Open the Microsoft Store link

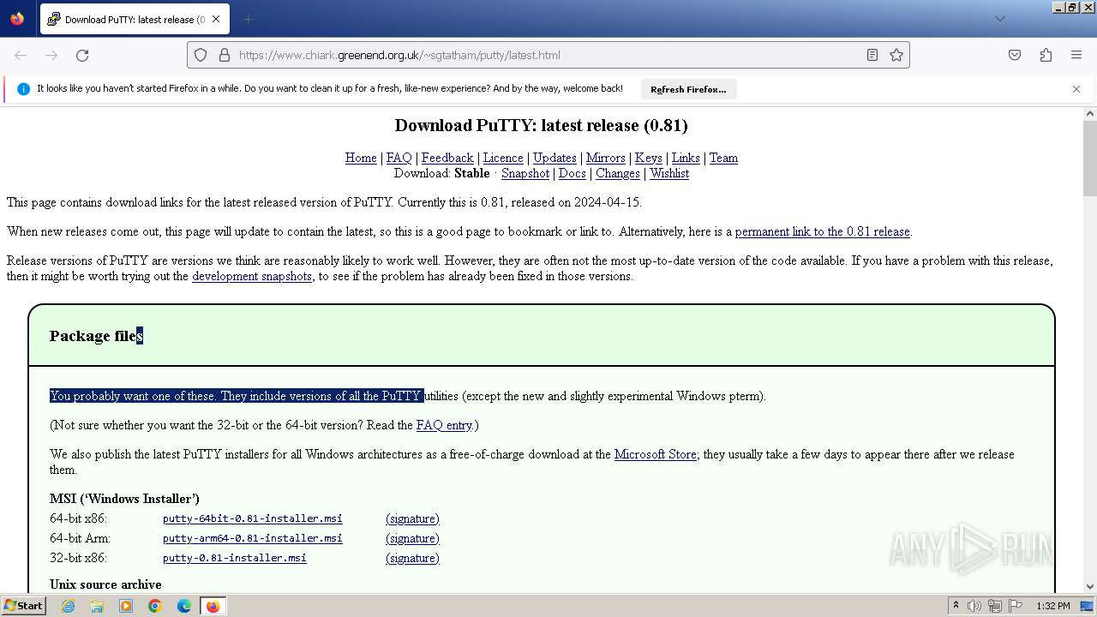[656, 454]
